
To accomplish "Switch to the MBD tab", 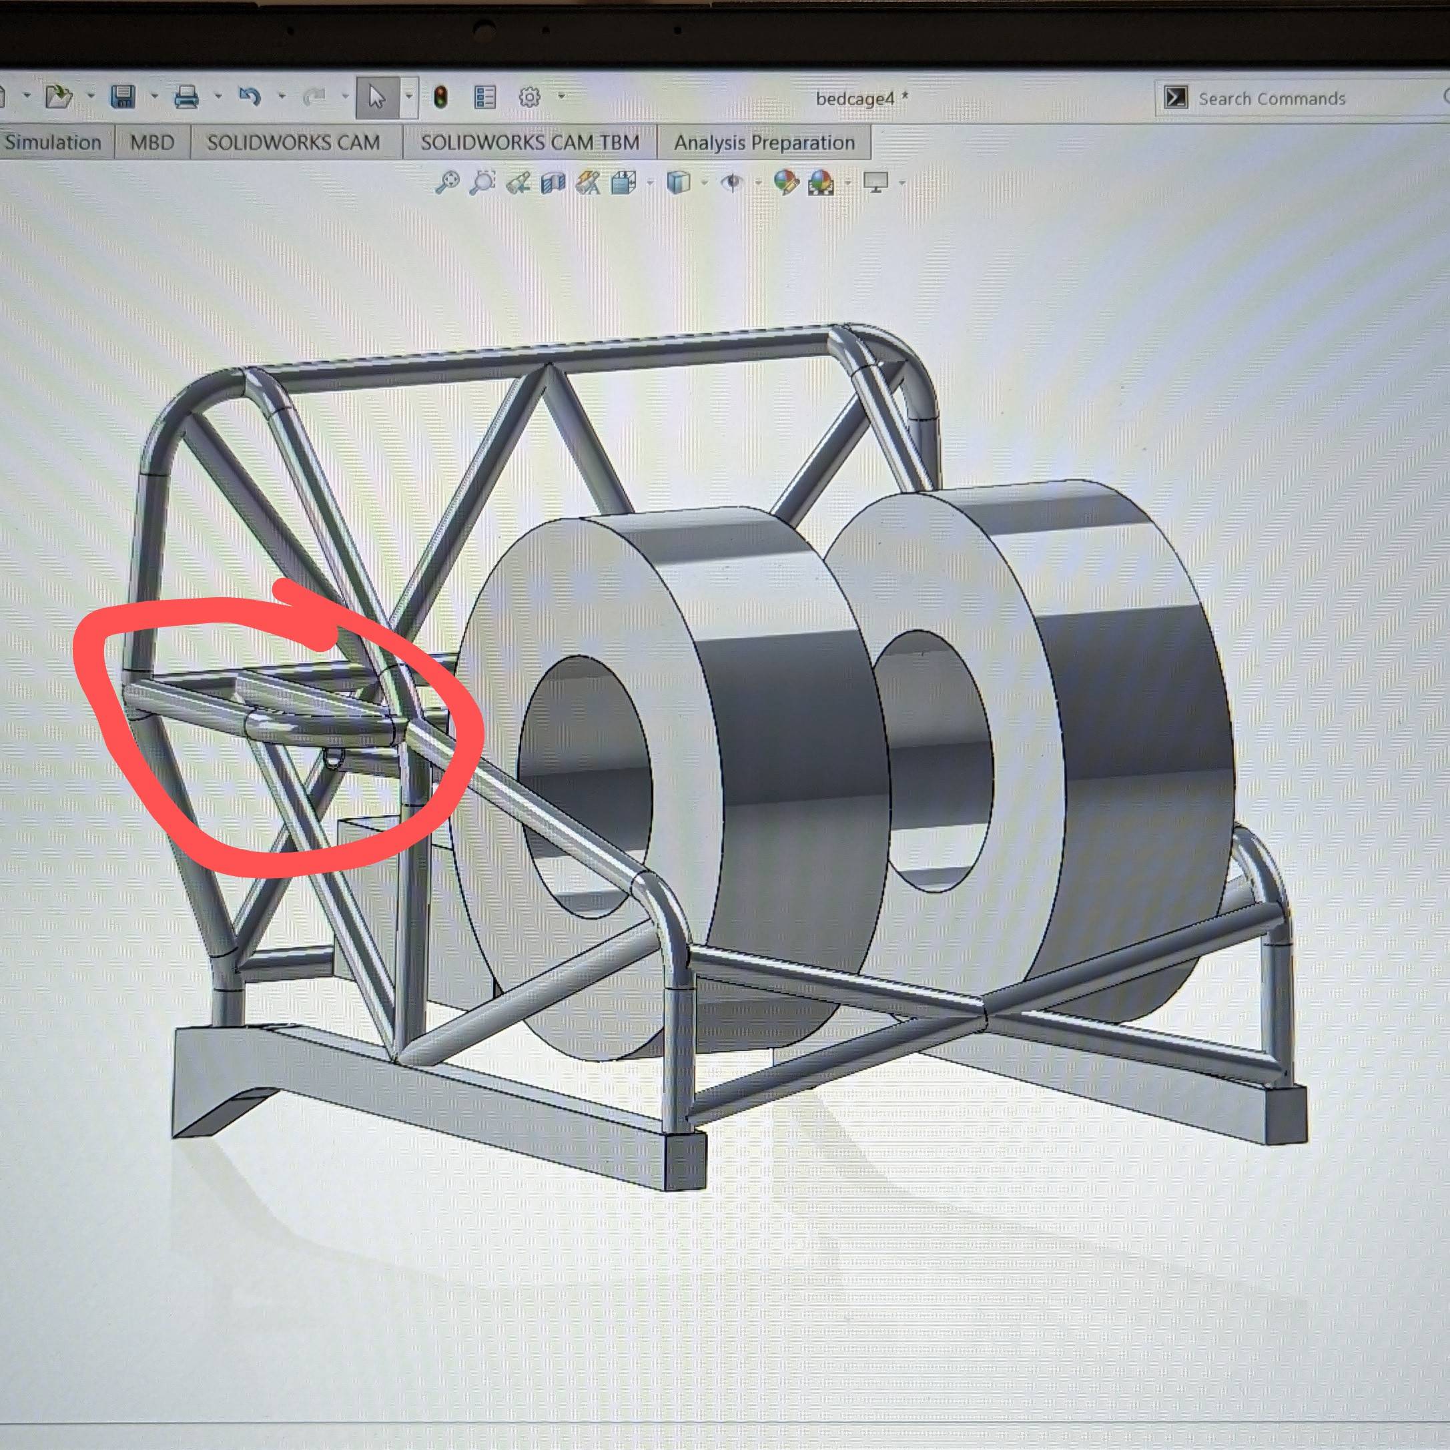I will 152,142.
